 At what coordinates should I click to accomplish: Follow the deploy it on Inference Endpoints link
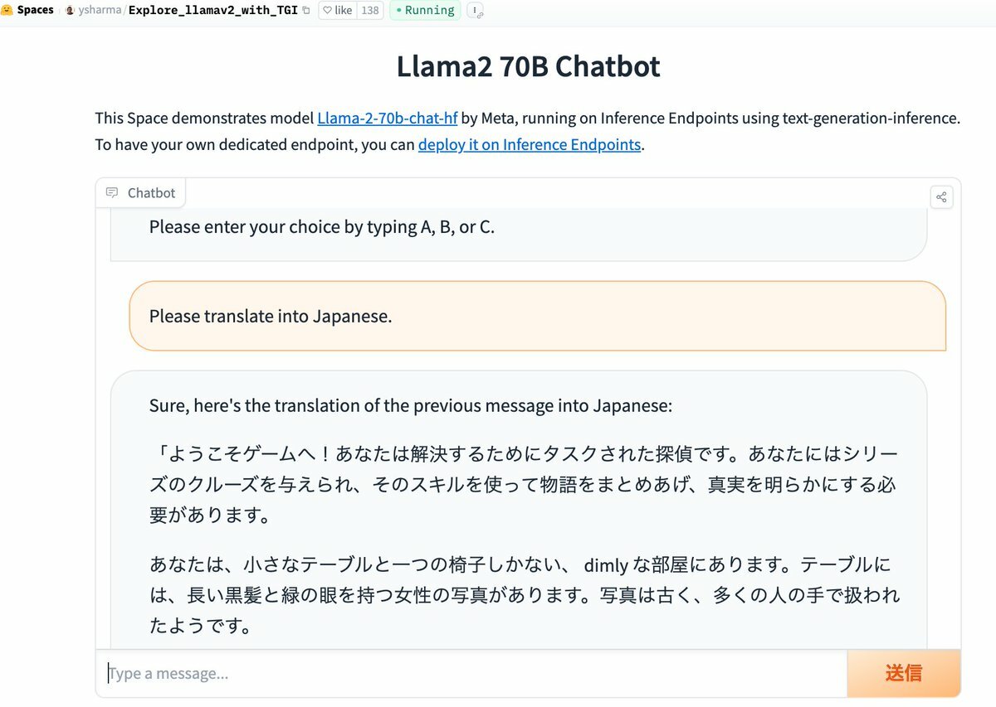[x=530, y=144]
